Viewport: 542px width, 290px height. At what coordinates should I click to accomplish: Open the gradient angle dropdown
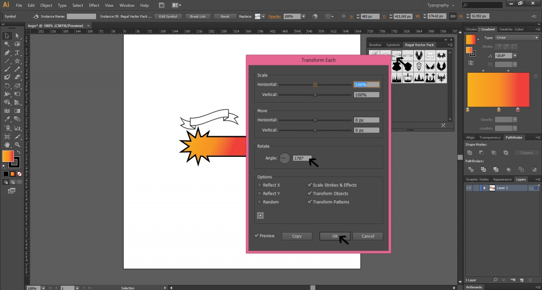pyautogui.click(x=515, y=56)
